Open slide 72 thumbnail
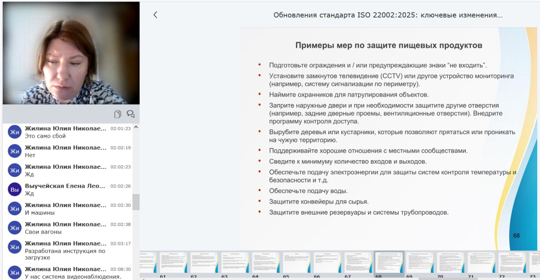Viewport: 540px width, 280px height. pos(513,262)
